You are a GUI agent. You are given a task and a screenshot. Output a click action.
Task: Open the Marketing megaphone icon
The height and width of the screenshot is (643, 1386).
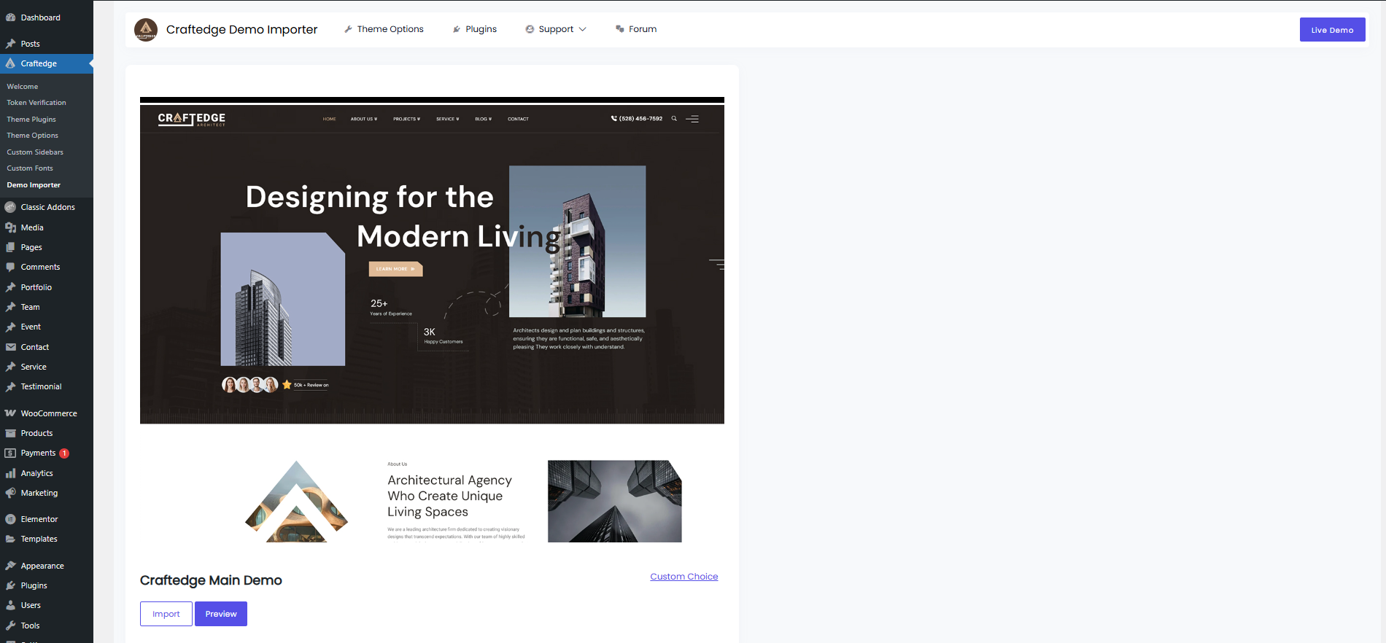pos(10,493)
